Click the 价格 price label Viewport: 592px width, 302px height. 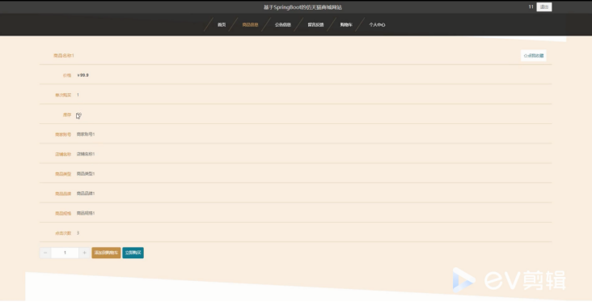(x=67, y=75)
